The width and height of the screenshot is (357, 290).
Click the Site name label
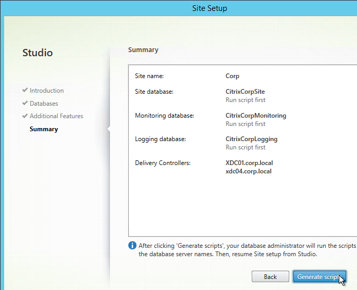click(x=149, y=76)
